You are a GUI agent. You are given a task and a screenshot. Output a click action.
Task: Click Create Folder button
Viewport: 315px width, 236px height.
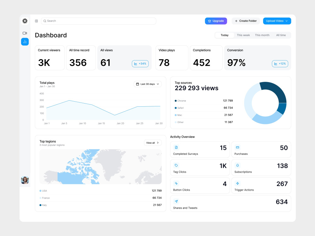[x=246, y=21]
